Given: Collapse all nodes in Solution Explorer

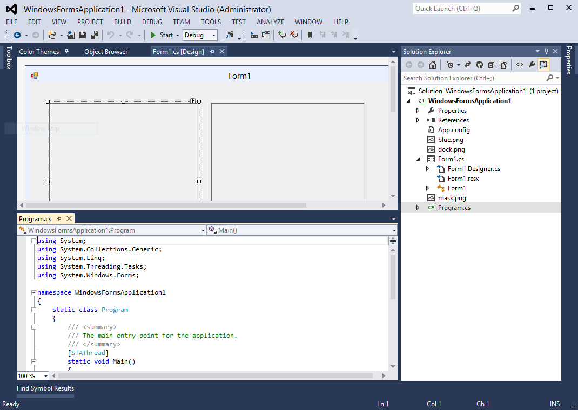Looking at the screenshot, I should 492,65.
